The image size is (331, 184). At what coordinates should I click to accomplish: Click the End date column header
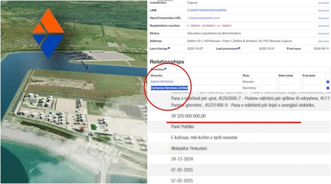coord(309,75)
